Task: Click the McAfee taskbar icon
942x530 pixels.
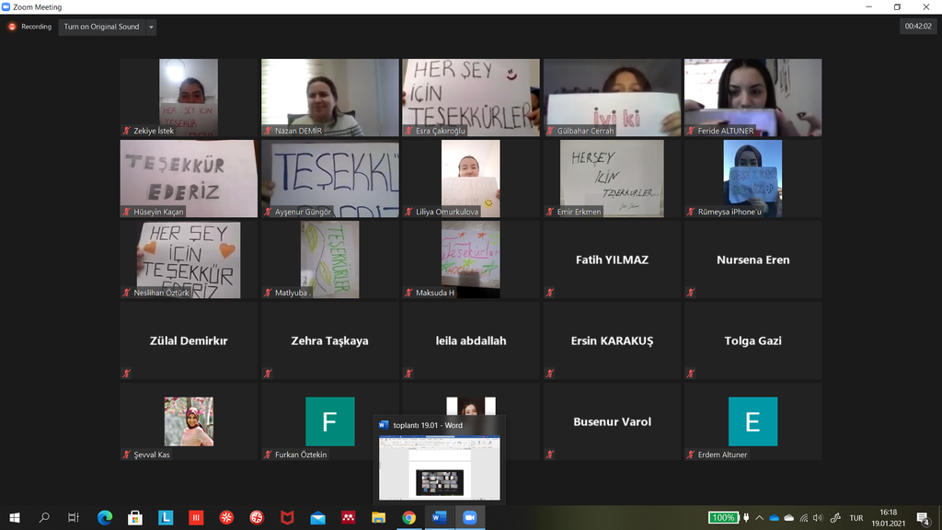Action: (287, 518)
